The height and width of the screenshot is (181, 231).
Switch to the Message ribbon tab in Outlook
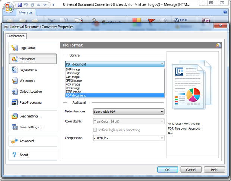[26, 12]
